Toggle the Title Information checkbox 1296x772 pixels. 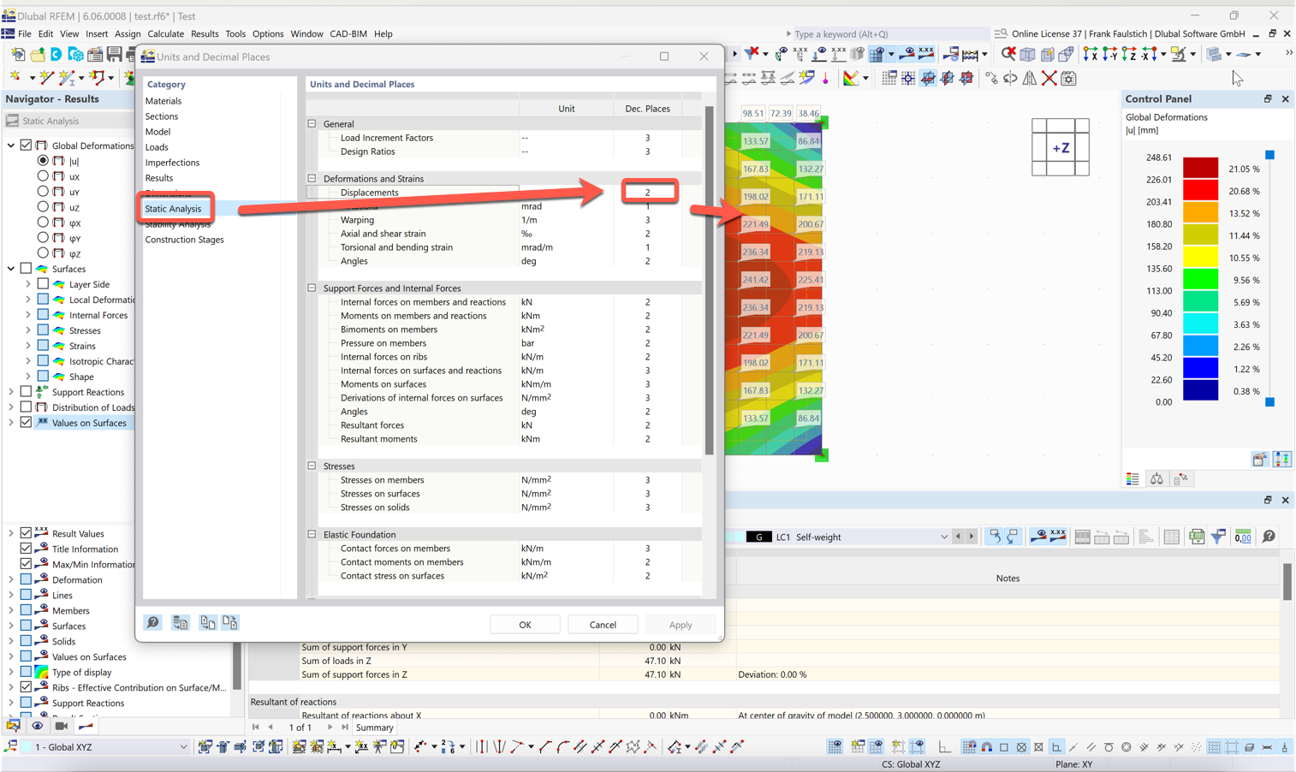(27, 549)
